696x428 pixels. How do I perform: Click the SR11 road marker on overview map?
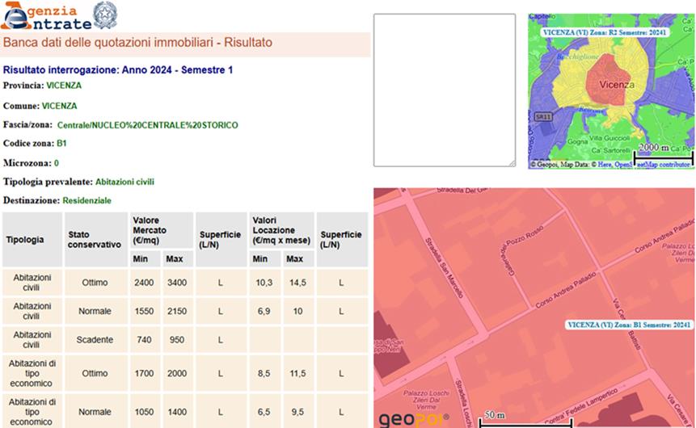(542, 116)
